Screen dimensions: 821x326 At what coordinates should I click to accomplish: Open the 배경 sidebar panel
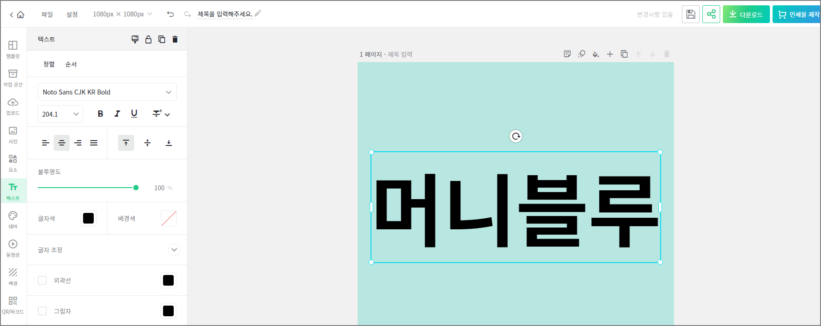pyautogui.click(x=13, y=276)
